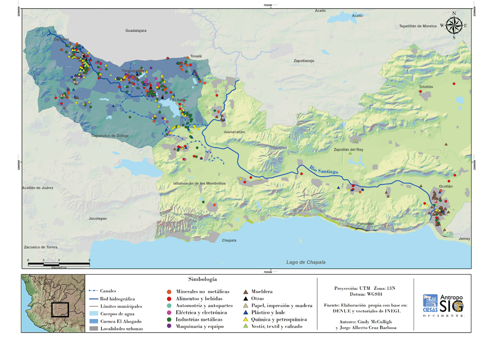Select the magenta Eléctrica y electrónica marker

(169, 312)
